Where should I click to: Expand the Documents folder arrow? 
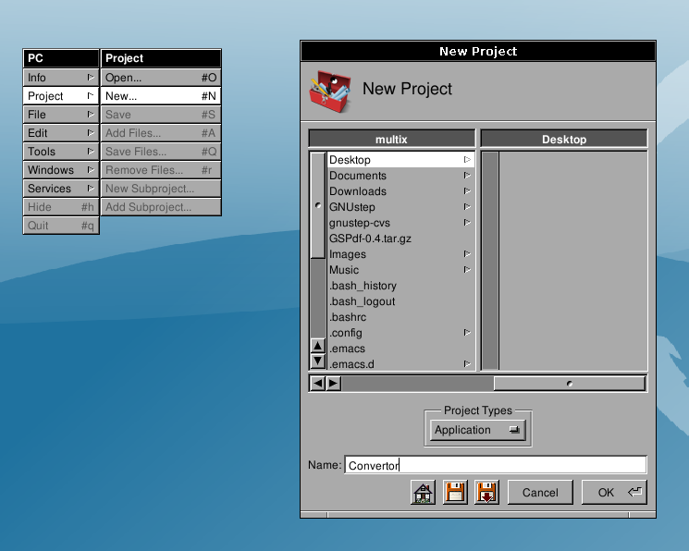(x=467, y=176)
